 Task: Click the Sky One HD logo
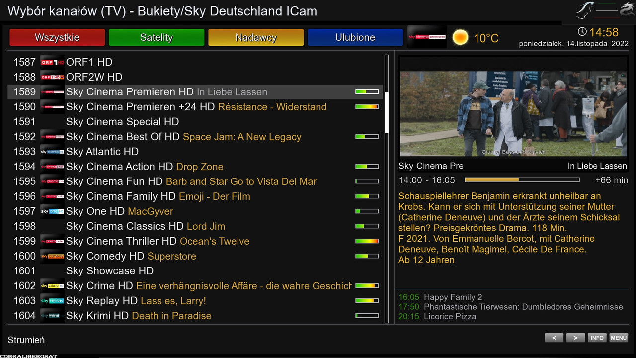point(52,211)
